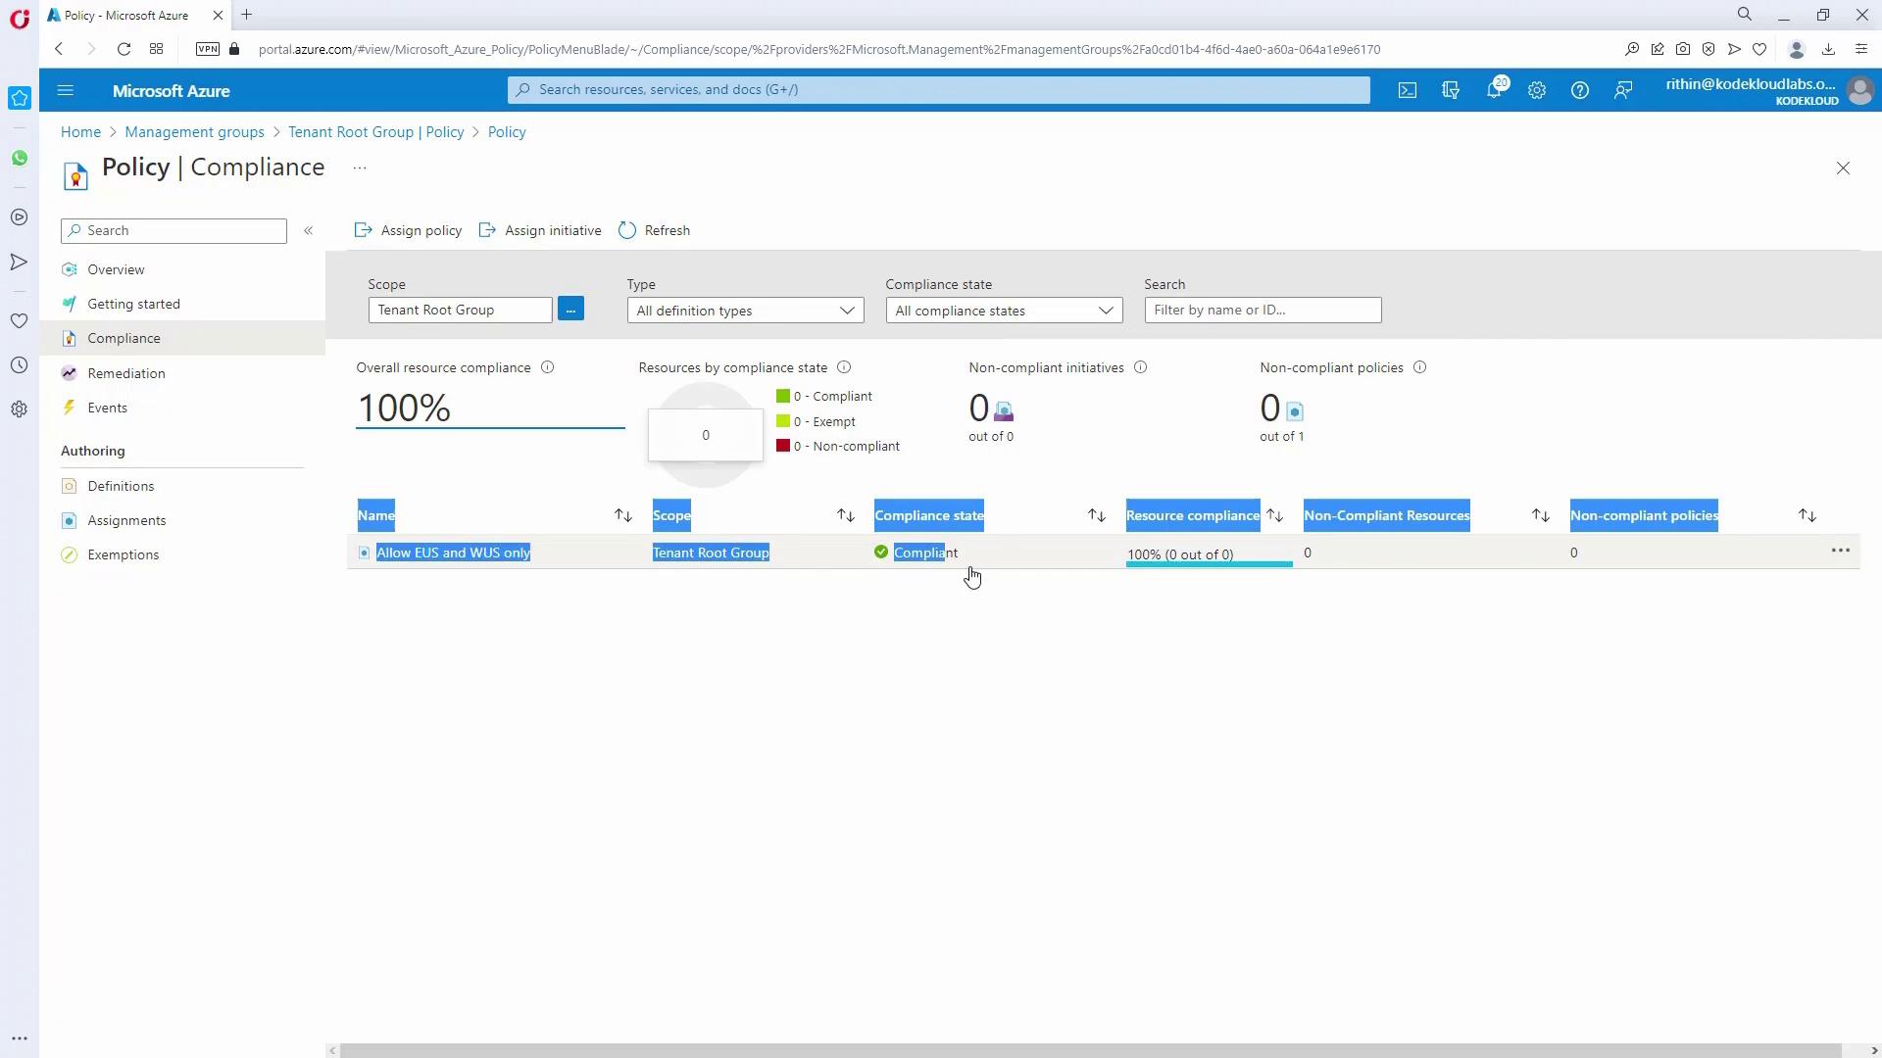Open Remediation in the side menu
The width and height of the screenshot is (1882, 1058).
pos(125,373)
